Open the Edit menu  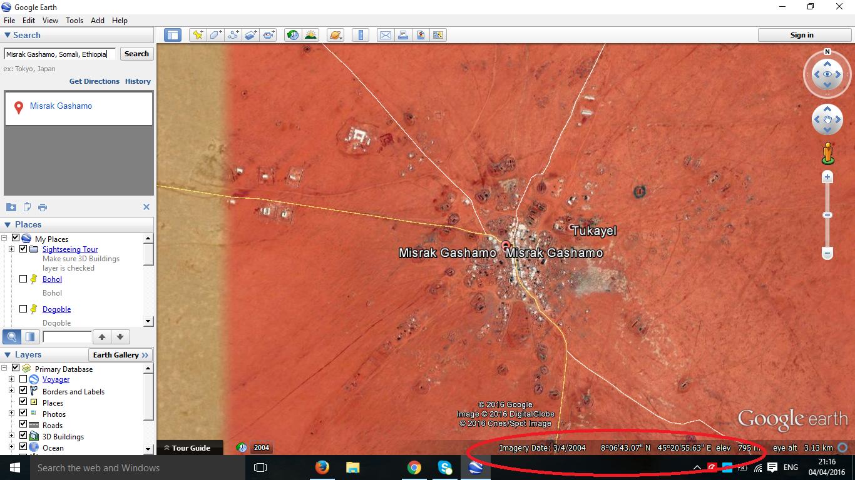coord(29,21)
